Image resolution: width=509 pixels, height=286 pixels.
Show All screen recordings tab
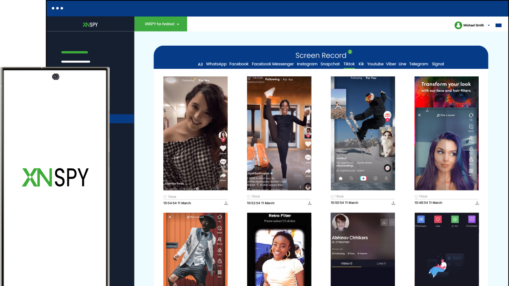[x=200, y=64]
